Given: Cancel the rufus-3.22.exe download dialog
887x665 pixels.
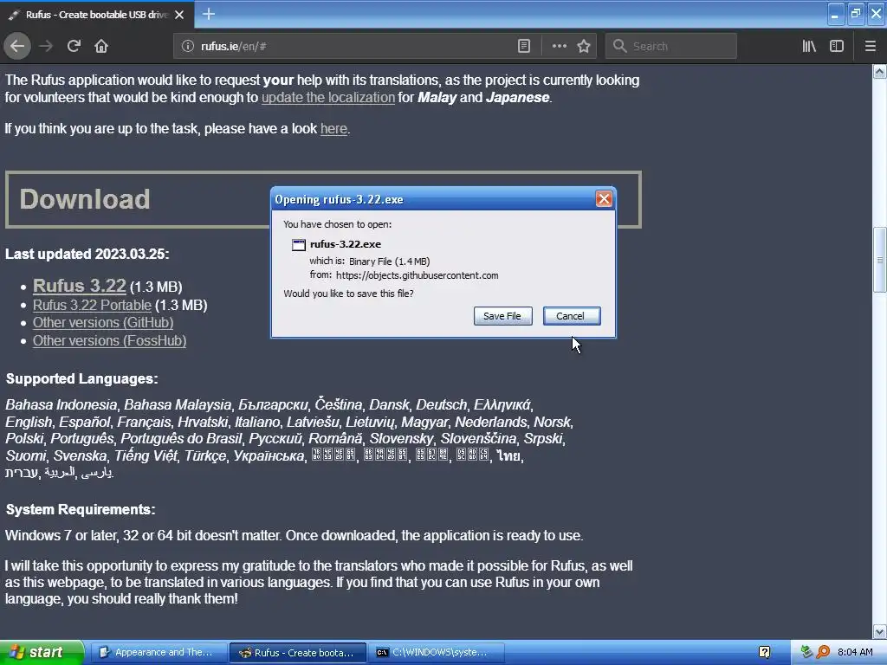Looking at the screenshot, I should tap(572, 316).
